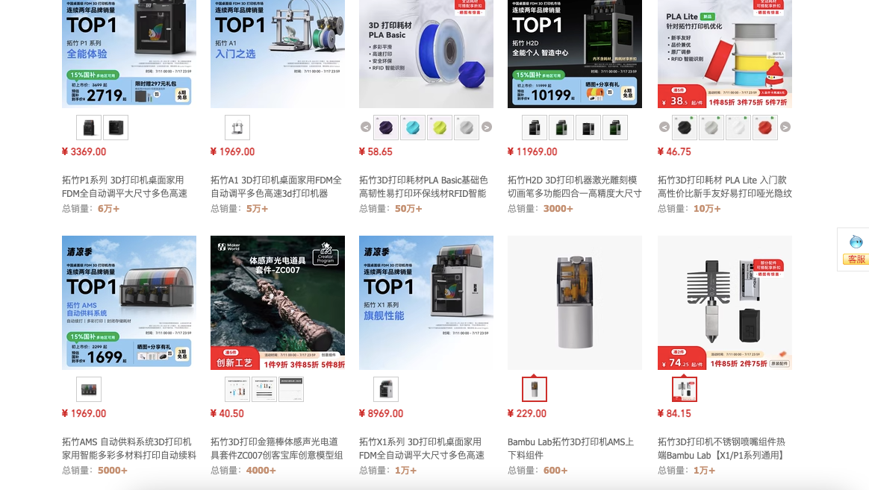Click 总销量 6万+ under 拓竹P1系列
Viewport: 869px width, 490px height.
pos(91,209)
